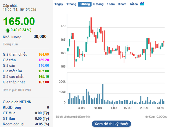172x129 pixels.
Task: Show all data with Tất cả tab
Action: pyautogui.click(x=134, y=4)
